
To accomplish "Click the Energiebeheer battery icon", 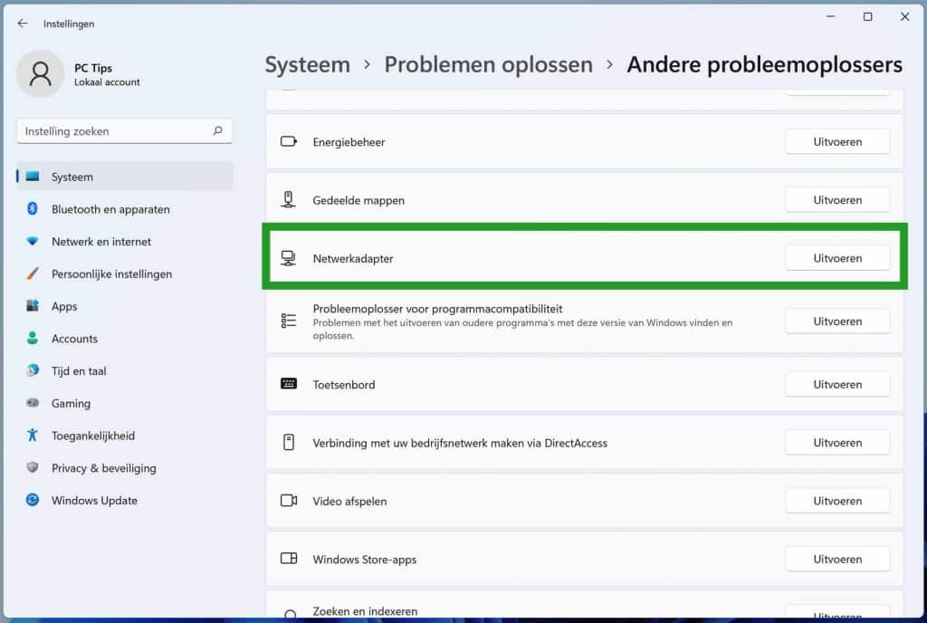I will (x=289, y=141).
